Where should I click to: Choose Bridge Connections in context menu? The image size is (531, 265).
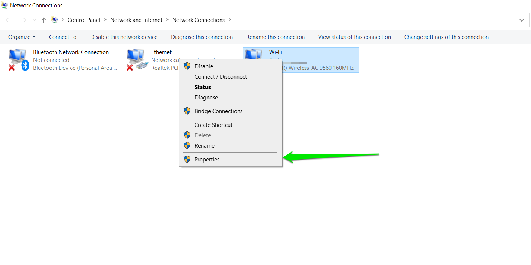[230, 111]
